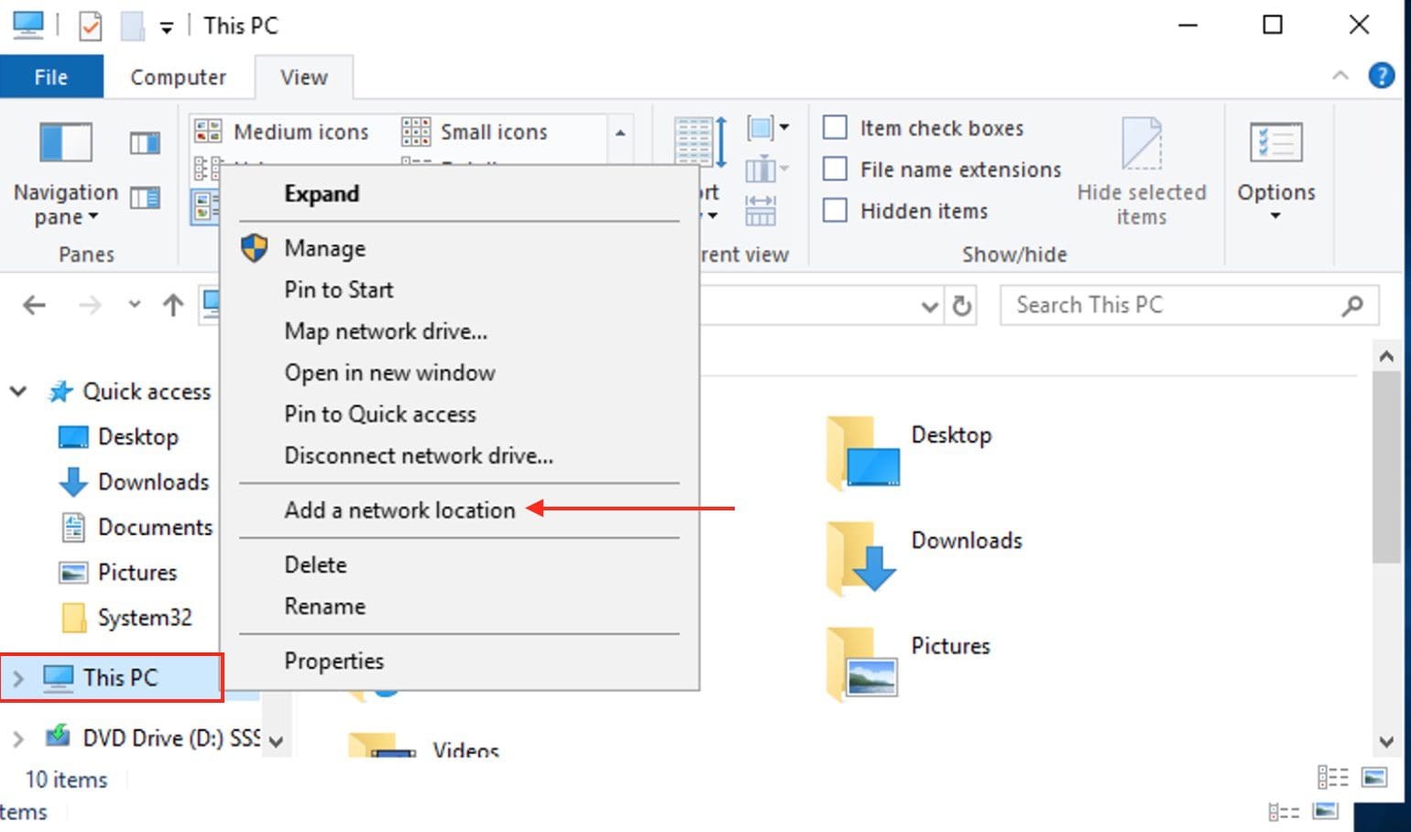The height and width of the screenshot is (832, 1411).
Task: Enable Item check boxes
Action: (835, 127)
